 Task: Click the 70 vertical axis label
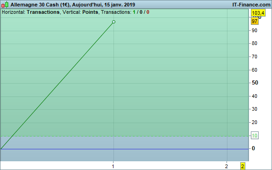255,57
